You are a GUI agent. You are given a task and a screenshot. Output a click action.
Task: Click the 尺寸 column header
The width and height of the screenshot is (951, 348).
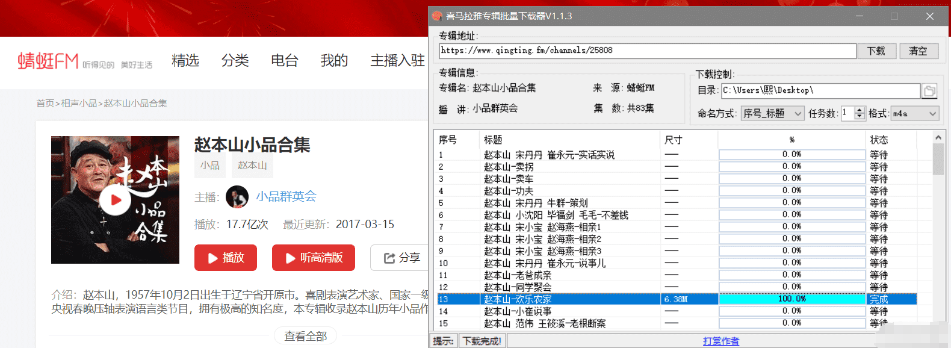(689, 140)
